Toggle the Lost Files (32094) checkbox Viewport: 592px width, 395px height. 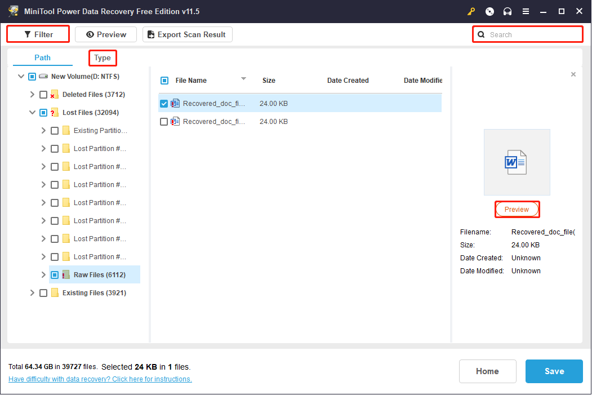(x=43, y=113)
